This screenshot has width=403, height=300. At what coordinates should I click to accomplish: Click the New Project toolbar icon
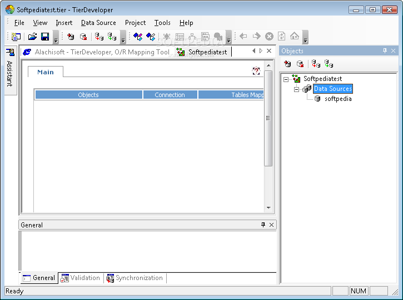16,37
